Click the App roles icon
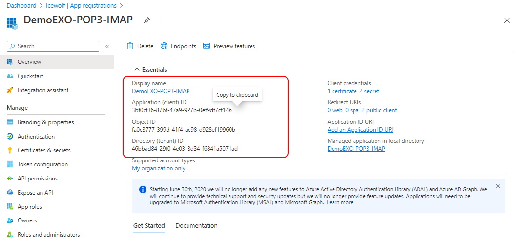Screen dimensions: 522x240 point(10,207)
